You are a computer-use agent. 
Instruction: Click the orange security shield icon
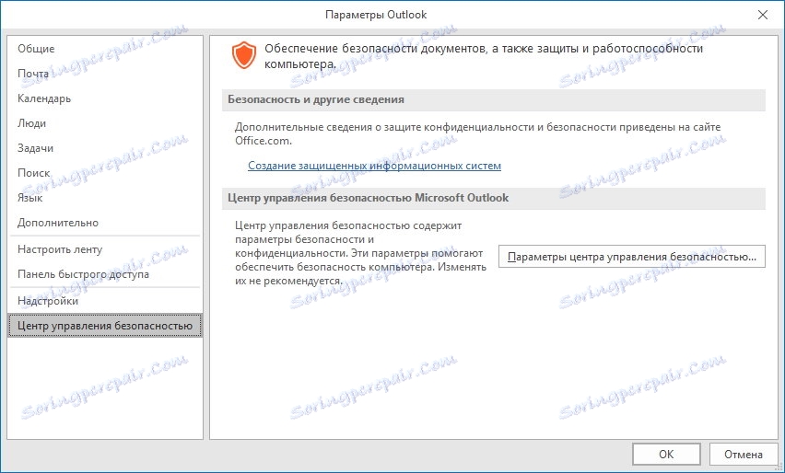pos(244,55)
